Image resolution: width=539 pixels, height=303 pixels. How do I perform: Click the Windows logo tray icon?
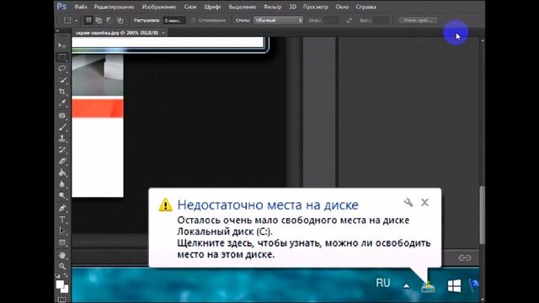(454, 286)
